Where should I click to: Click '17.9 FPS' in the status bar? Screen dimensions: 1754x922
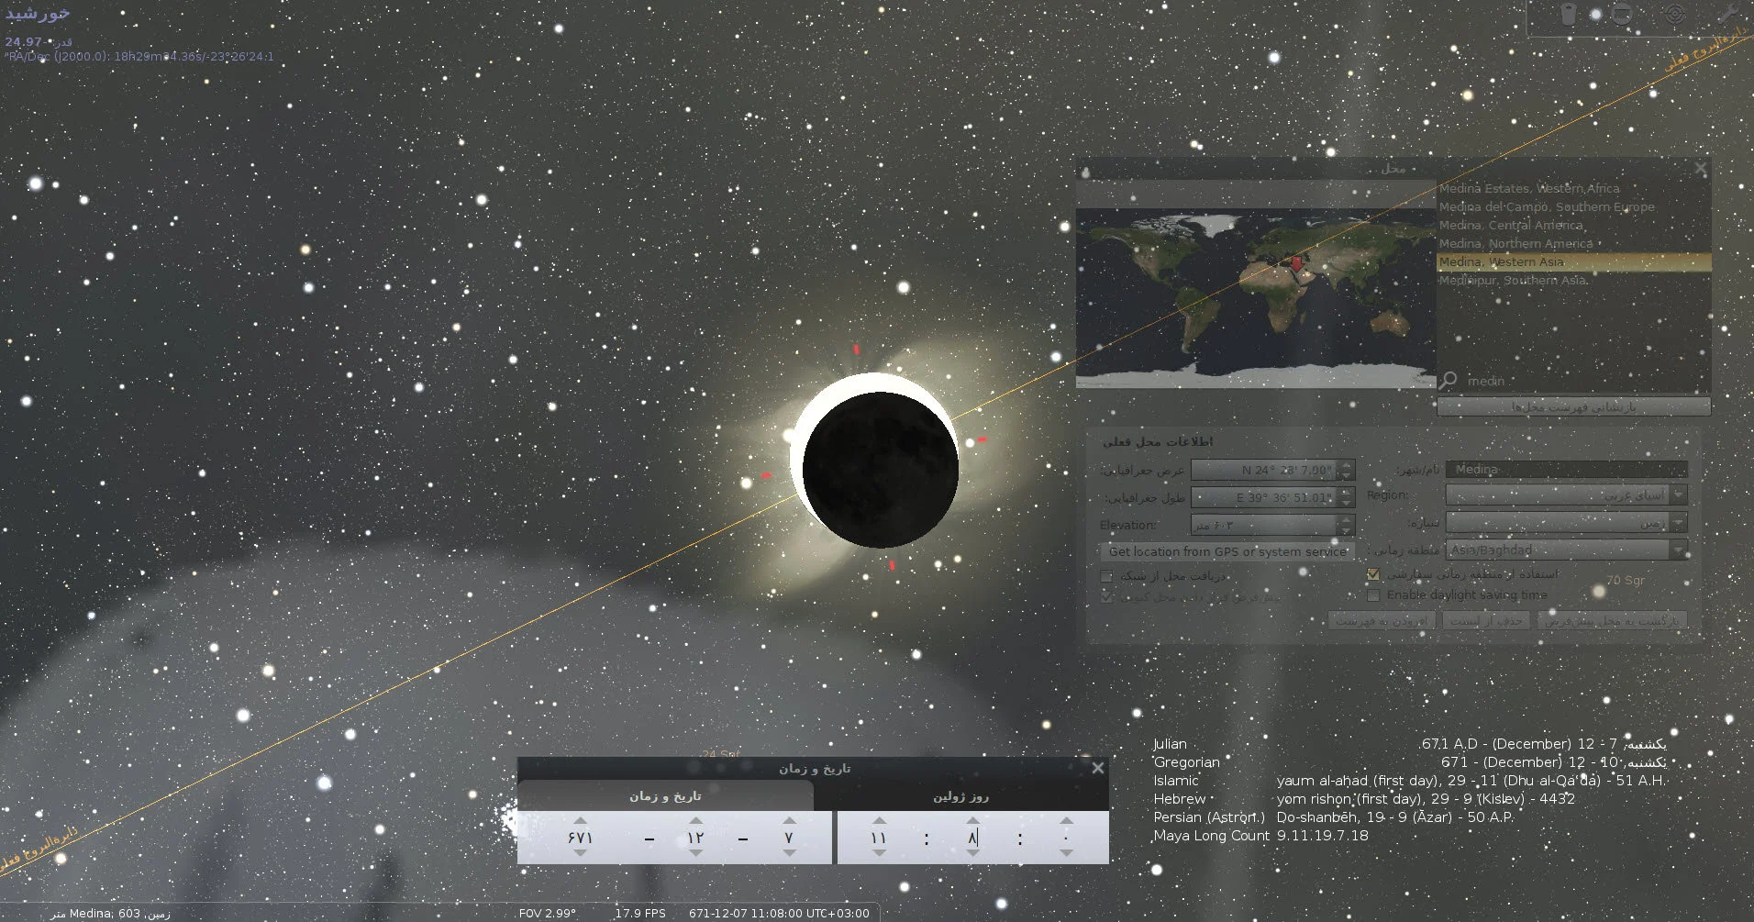[x=640, y=914]
